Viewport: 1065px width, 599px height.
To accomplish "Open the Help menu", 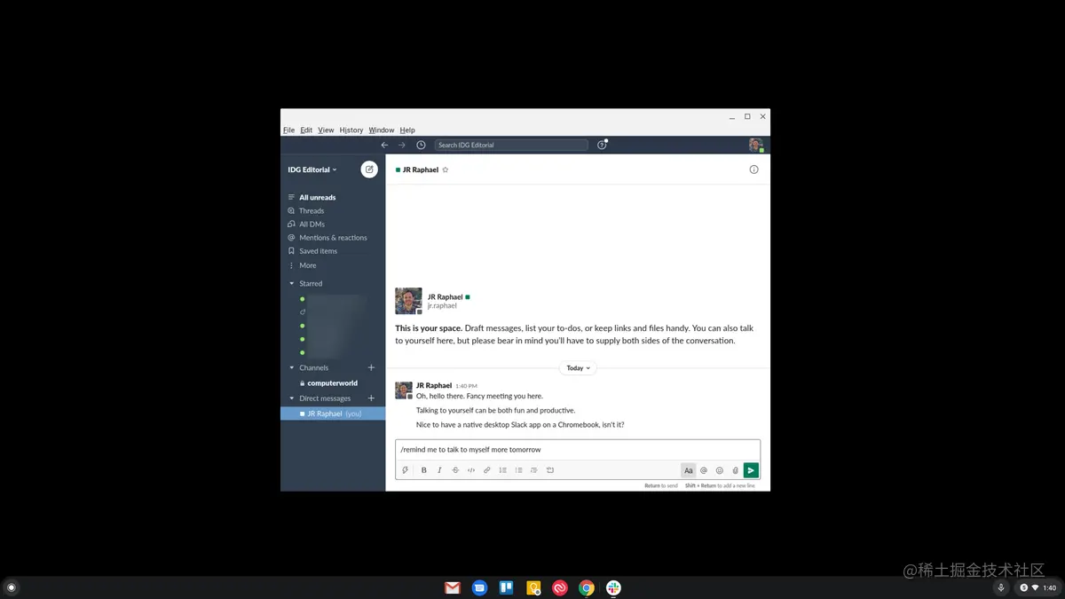I will pyautogui.click(x=407, y=130).
